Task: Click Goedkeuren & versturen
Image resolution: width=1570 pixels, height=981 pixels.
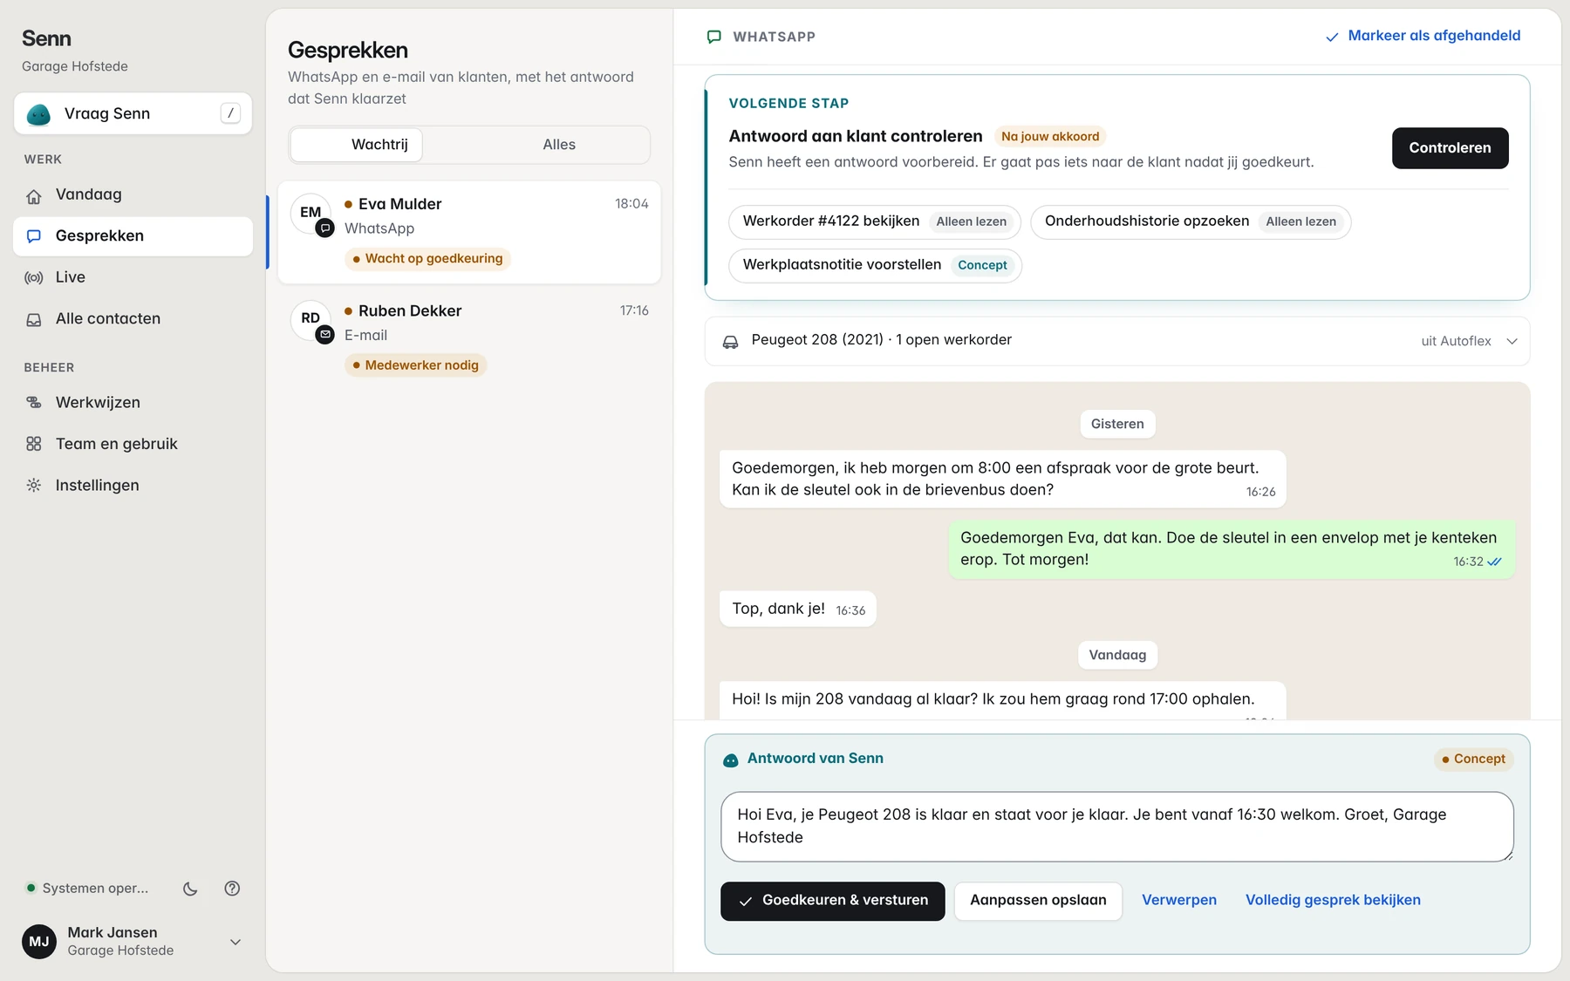Action: pos(832,901)
